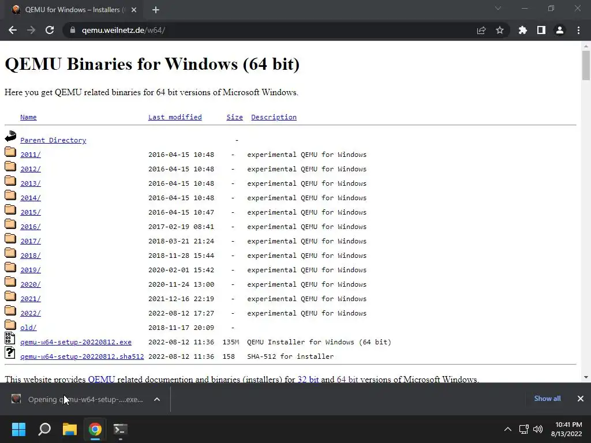Open taskbar Search
The width and height of the screenshot is (591, 443).
44,429
